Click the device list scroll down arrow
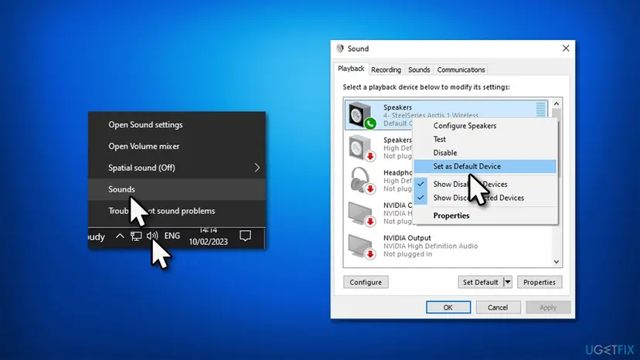The width and height of the screenshot is (640, 360). tap(557, 262)
